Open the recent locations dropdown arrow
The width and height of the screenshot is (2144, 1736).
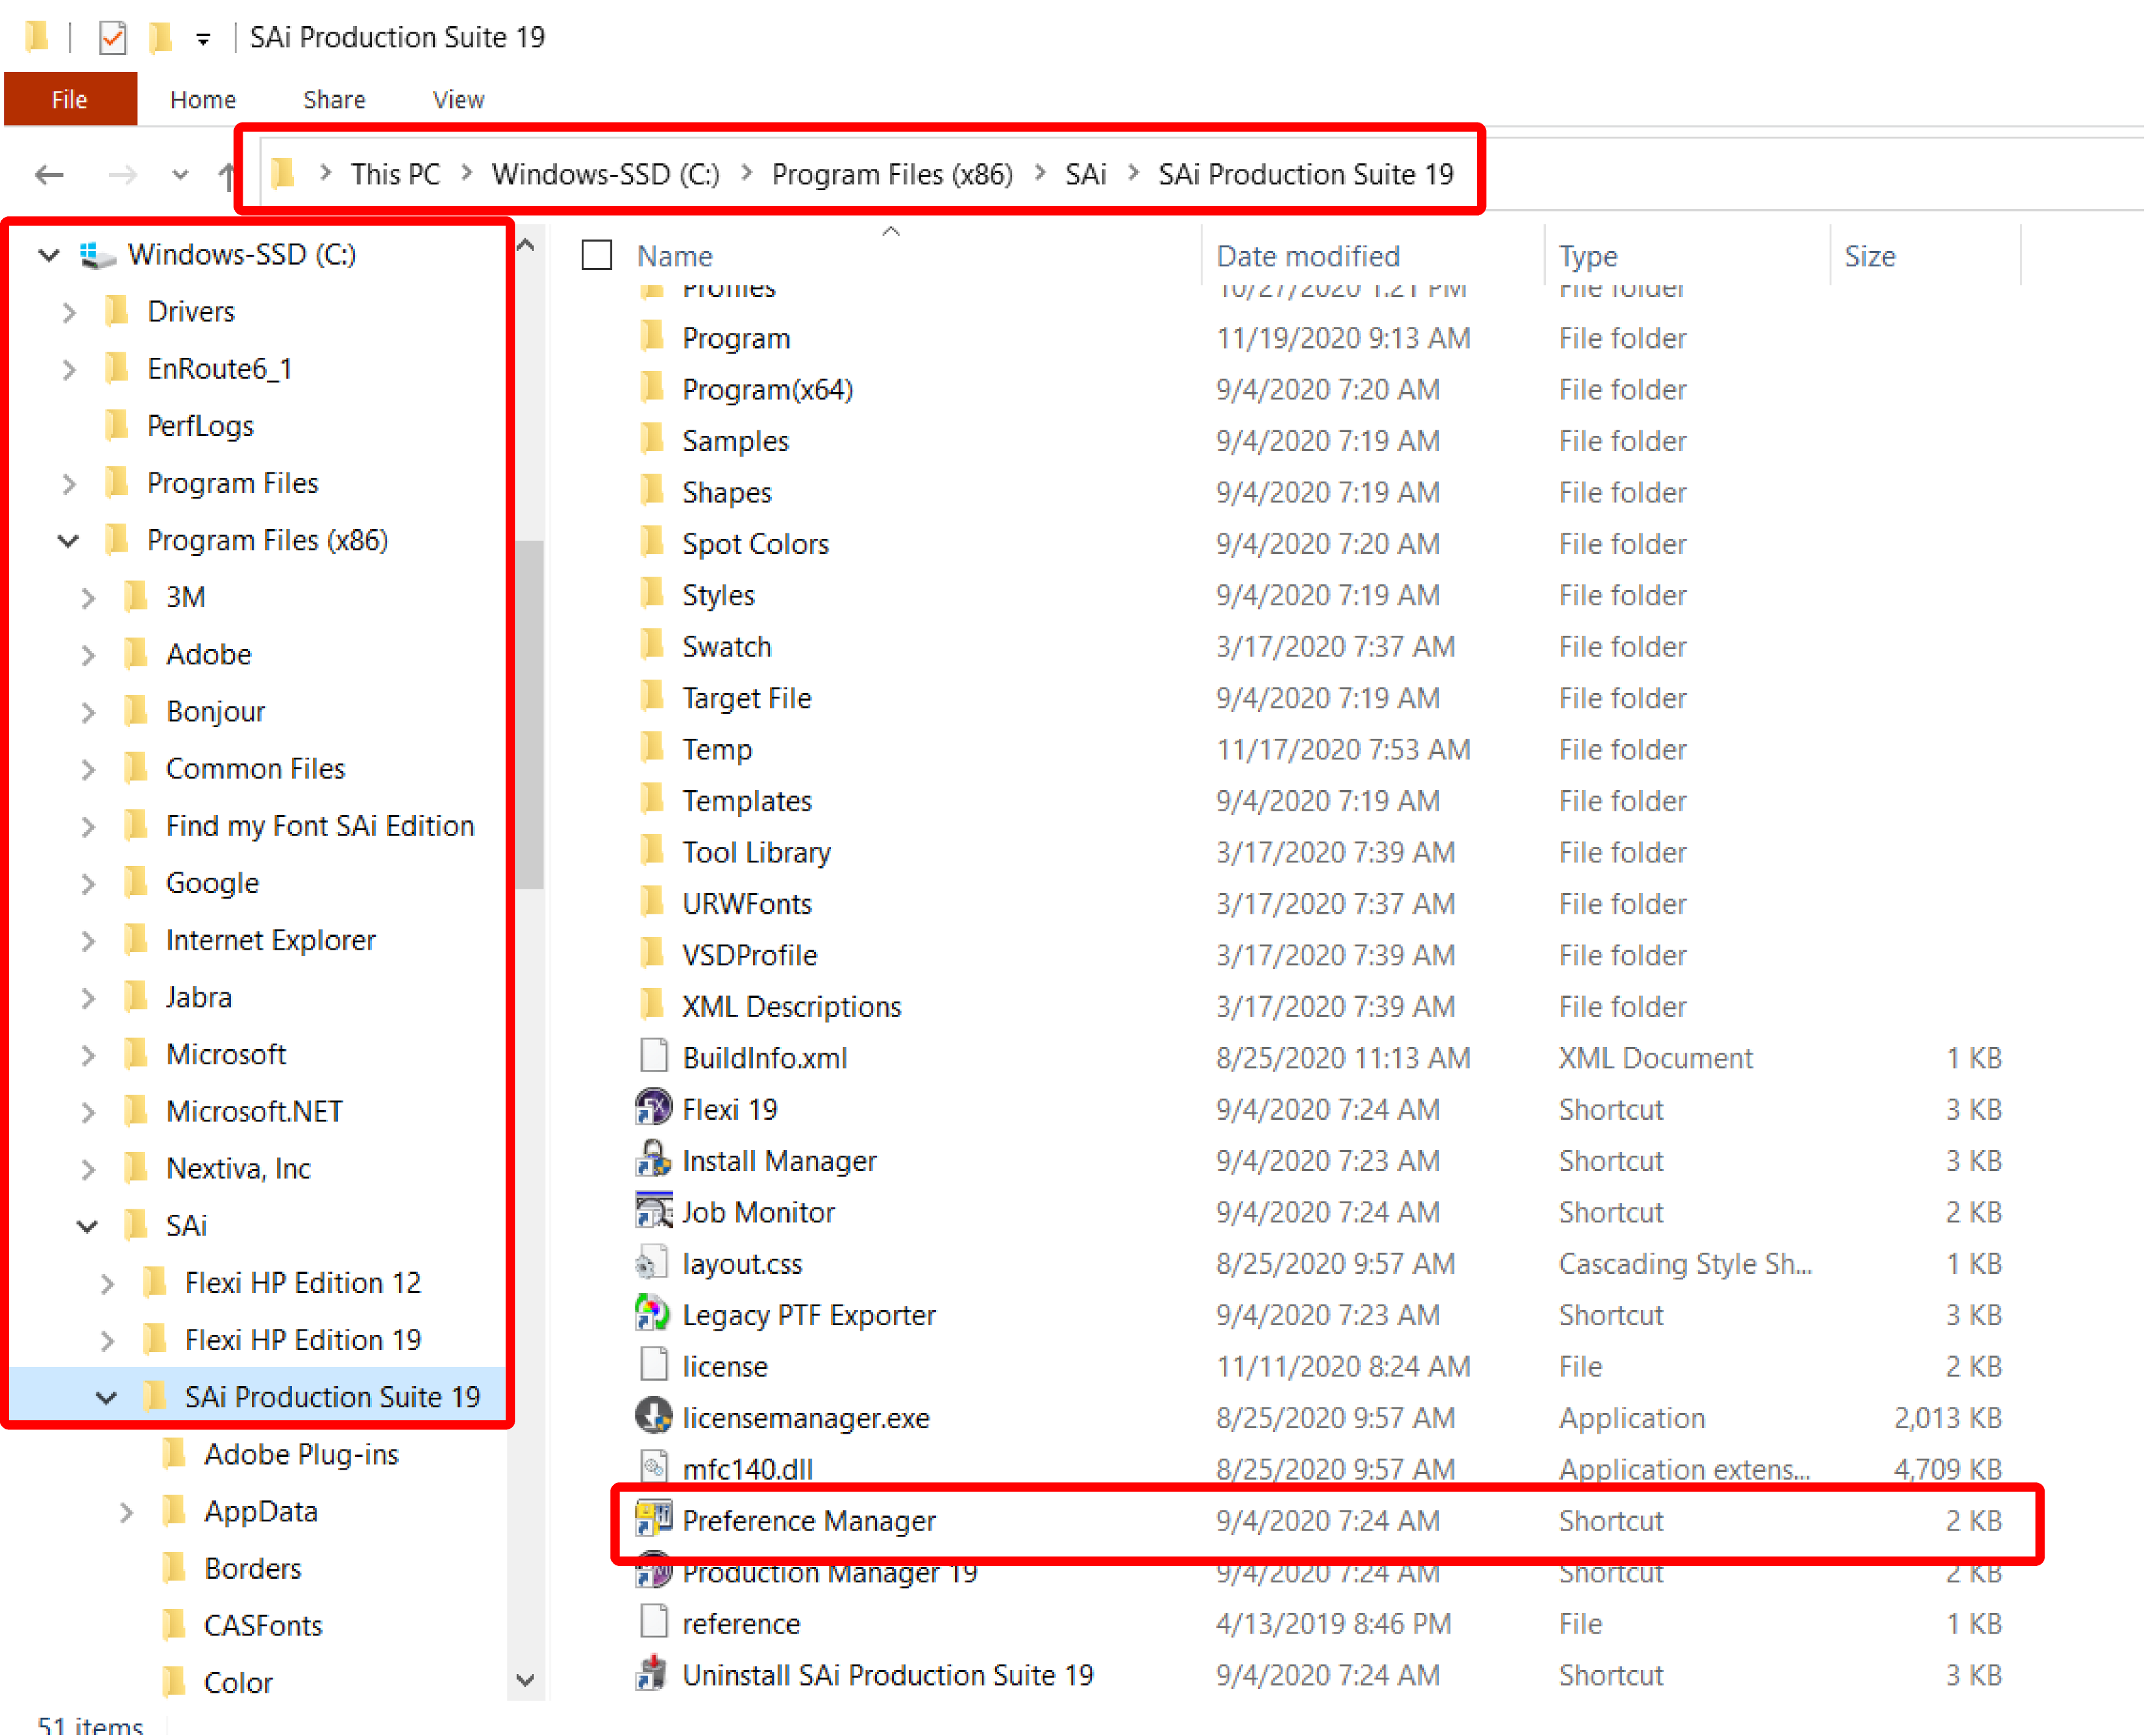point(180,175)
